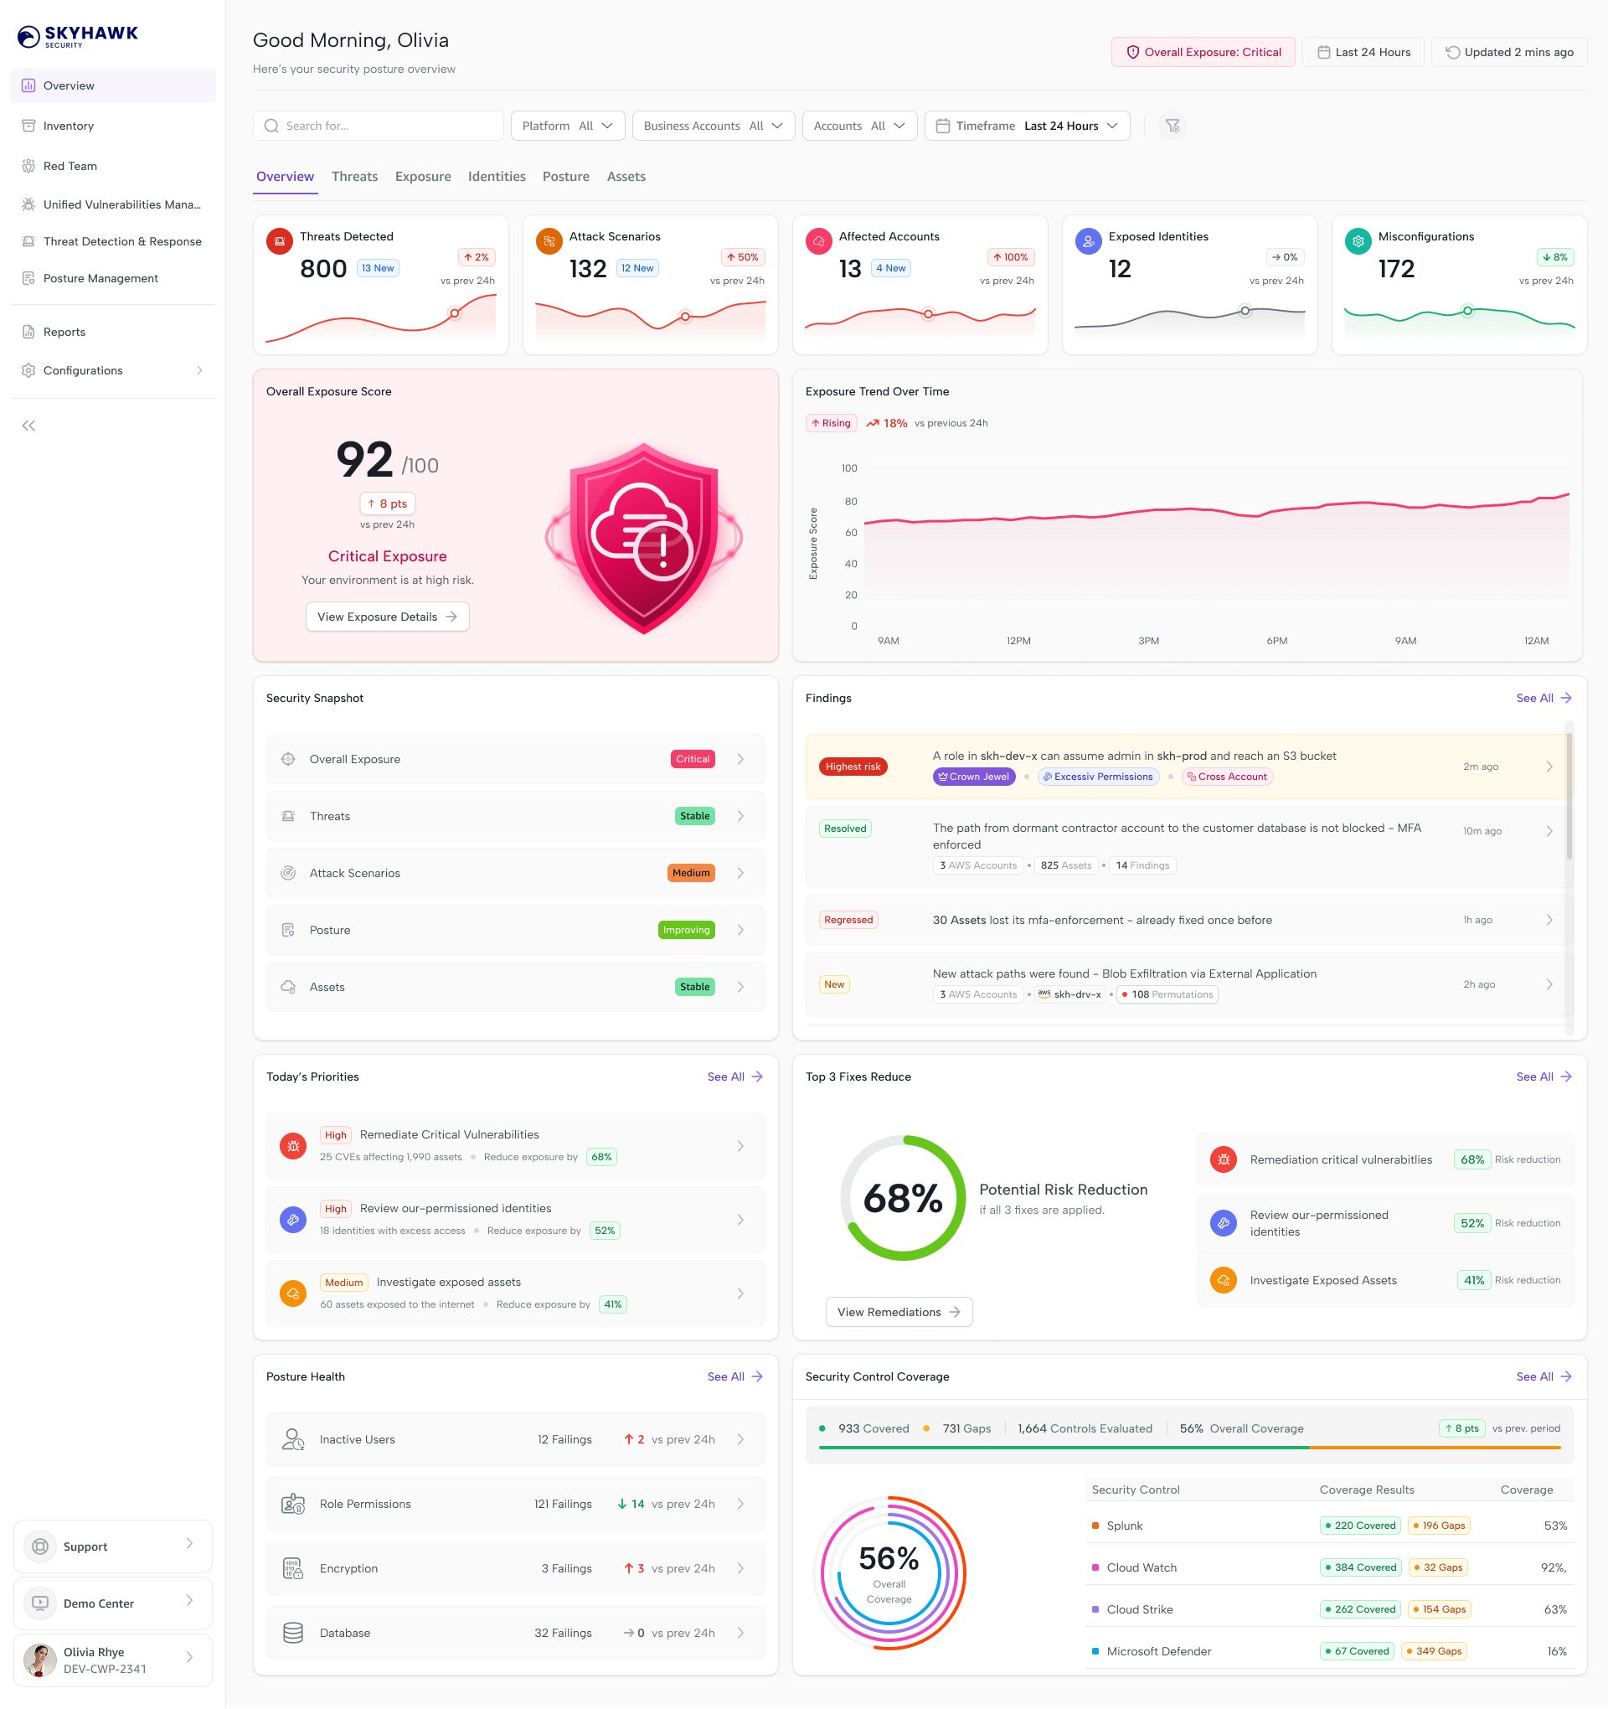This screenshot has width=1608, height=1709.
Task: Click View Exposure Details button
Action: 388,617
